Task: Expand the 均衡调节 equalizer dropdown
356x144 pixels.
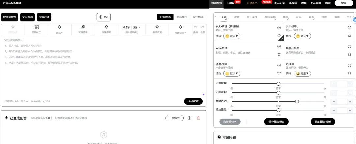Action: click(x=230, y=122)
